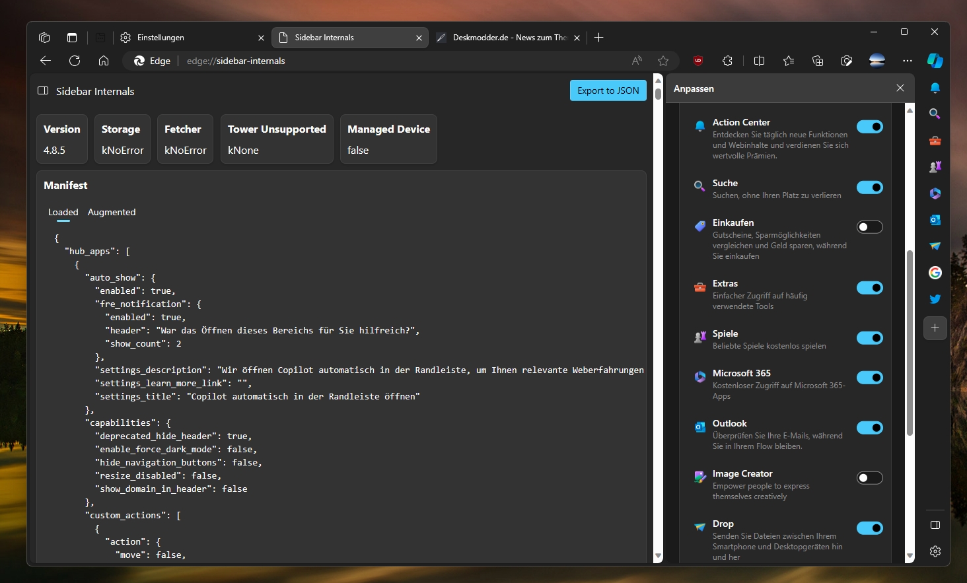Screen dimensions: 967x583
Task: Close the Einstellungen tab
Action: pyautogui.click(x=261, y=38)
